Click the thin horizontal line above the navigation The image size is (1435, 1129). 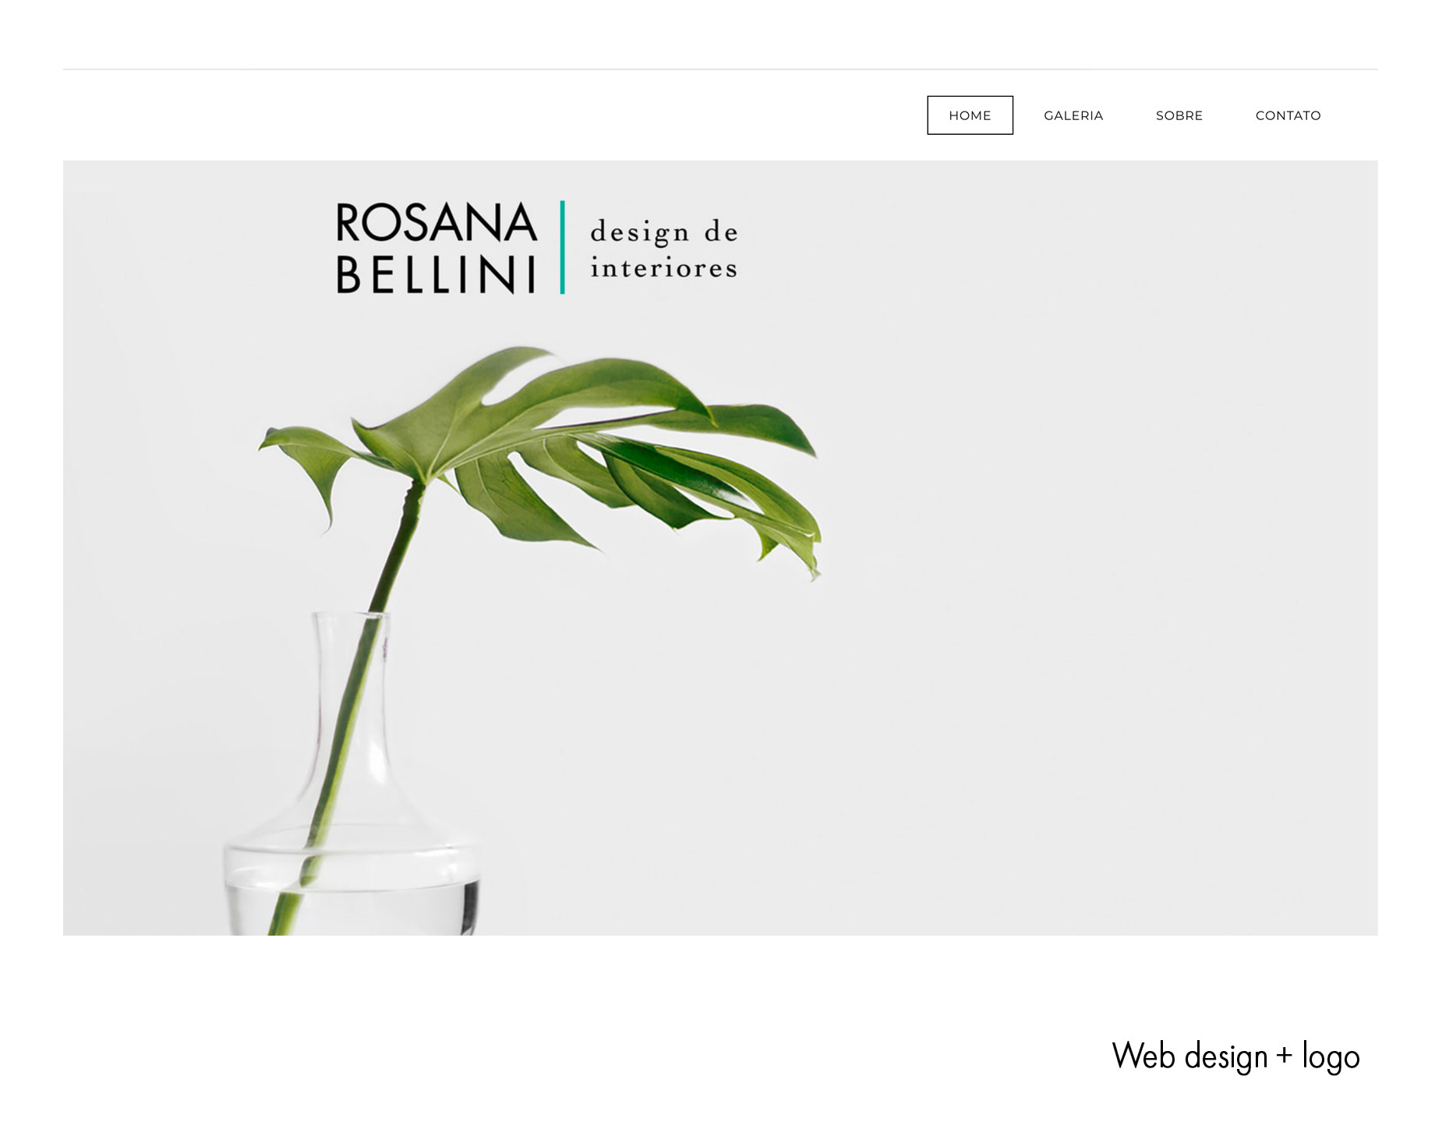[x=720, y=69]
